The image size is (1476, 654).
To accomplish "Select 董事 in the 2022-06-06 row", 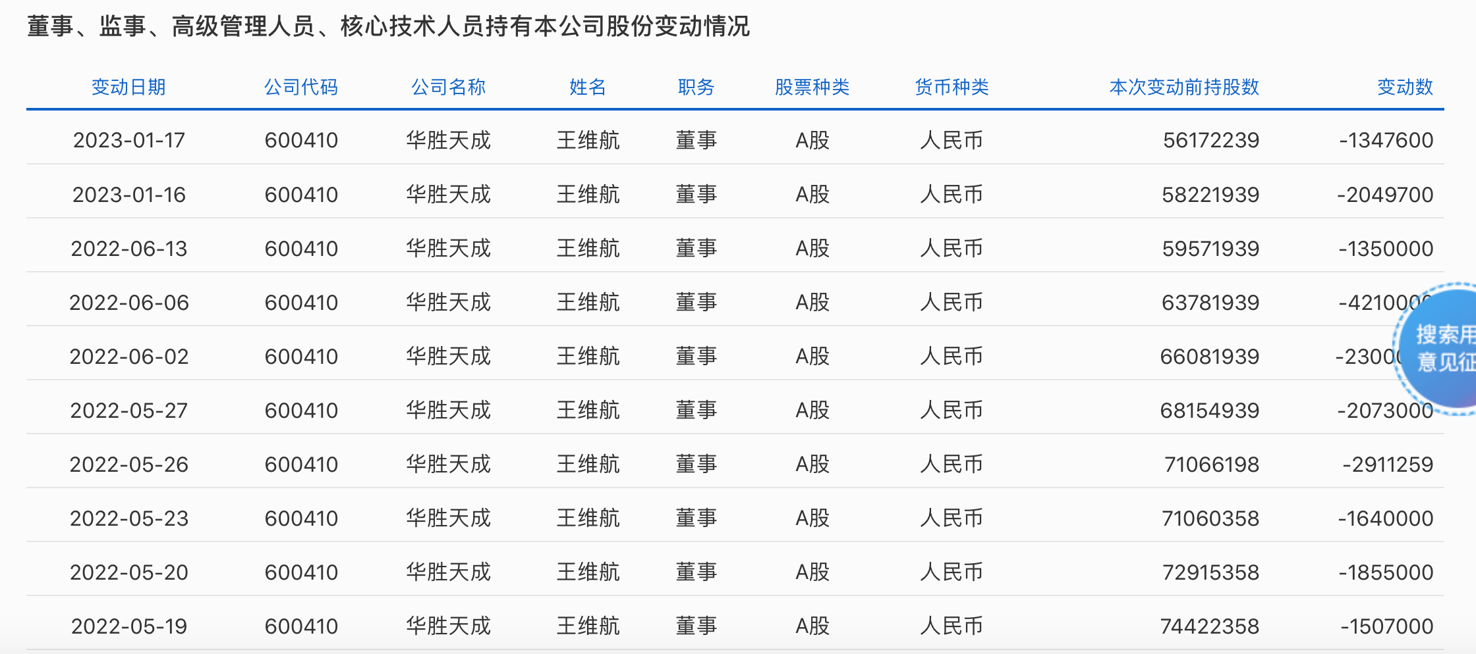I will (696, 303).
